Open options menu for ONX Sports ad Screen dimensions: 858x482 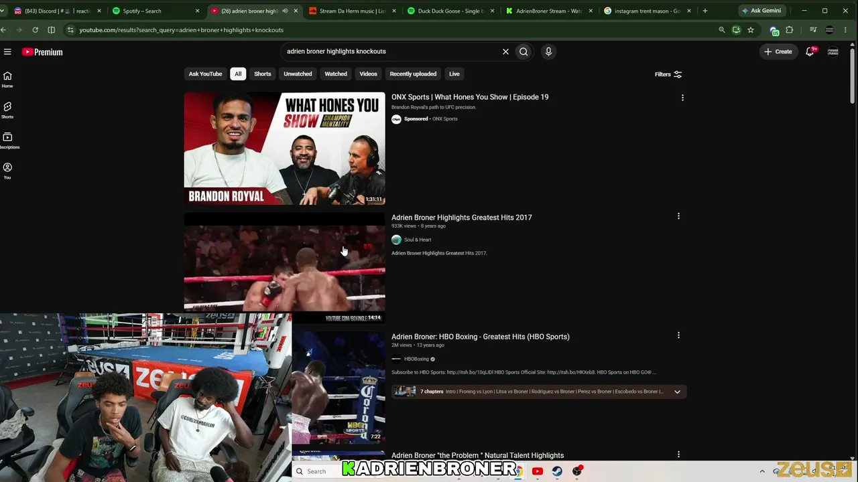point(682,98)
